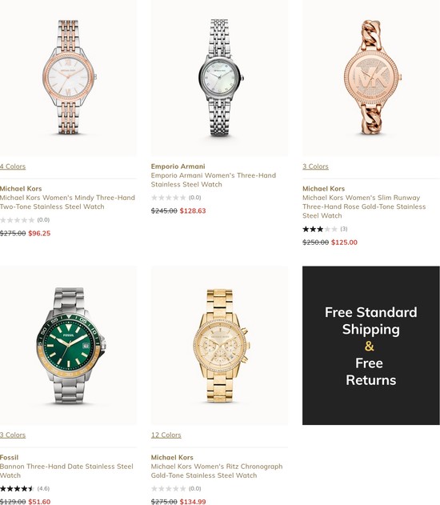Click the Free Standard Shipping and Free Returns banner
The image size is (440, 505).
pyautogui.click(x=371, y=345)
